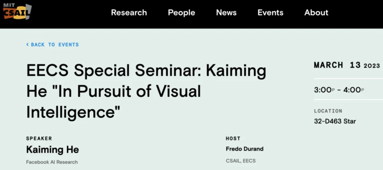Go to the People page
The image size is (383, 170).
click(181, 13)
